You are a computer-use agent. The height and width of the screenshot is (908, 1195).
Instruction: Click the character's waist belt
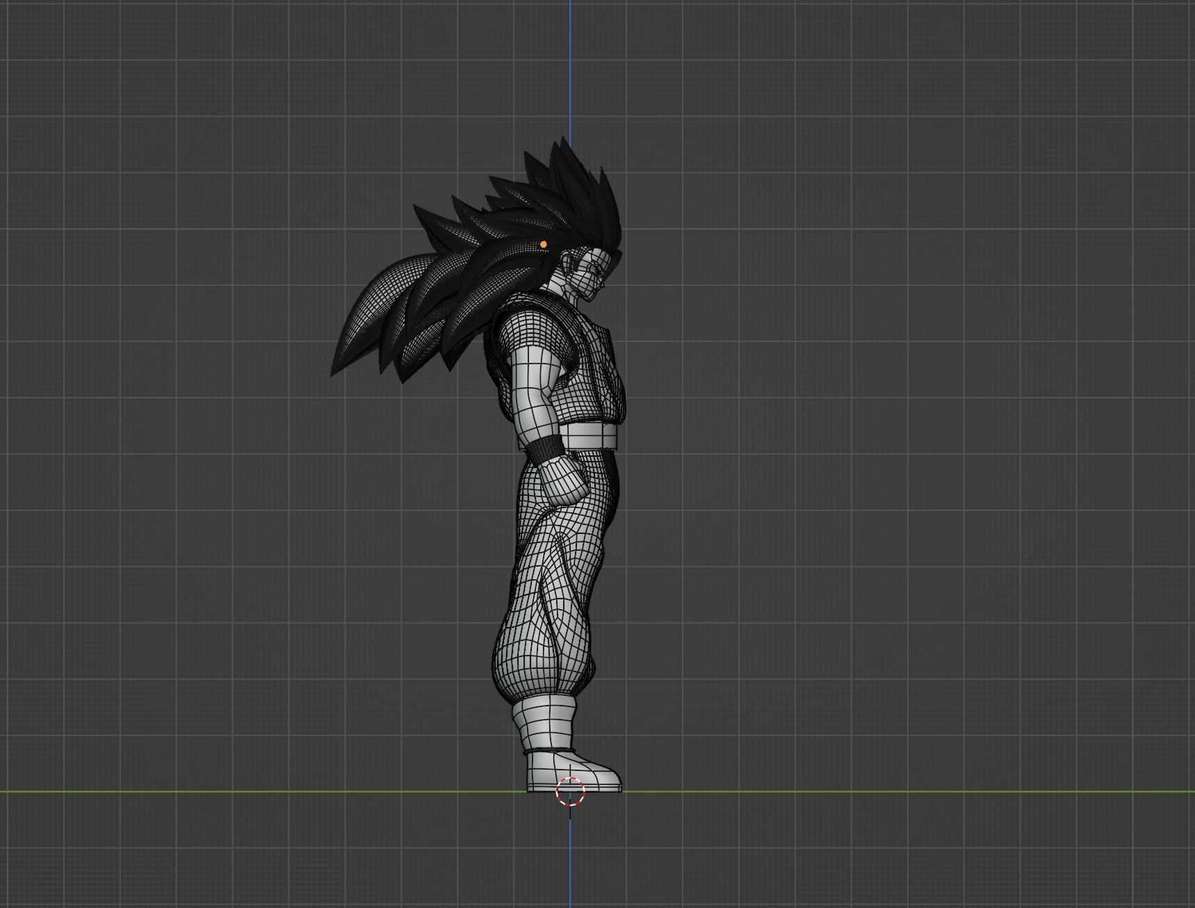point(587,437)
